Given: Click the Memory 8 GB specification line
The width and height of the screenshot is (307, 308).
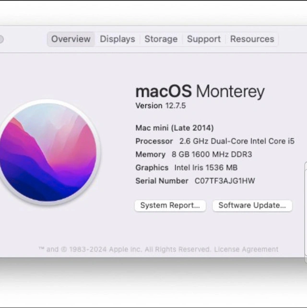Looking at the screenshot, I should coord(193,154).
